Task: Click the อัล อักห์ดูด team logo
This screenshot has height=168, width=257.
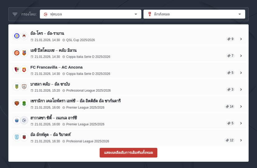Action: pos(16,137)
